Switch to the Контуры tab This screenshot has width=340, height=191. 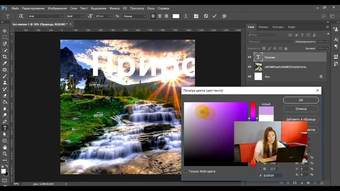278,27
